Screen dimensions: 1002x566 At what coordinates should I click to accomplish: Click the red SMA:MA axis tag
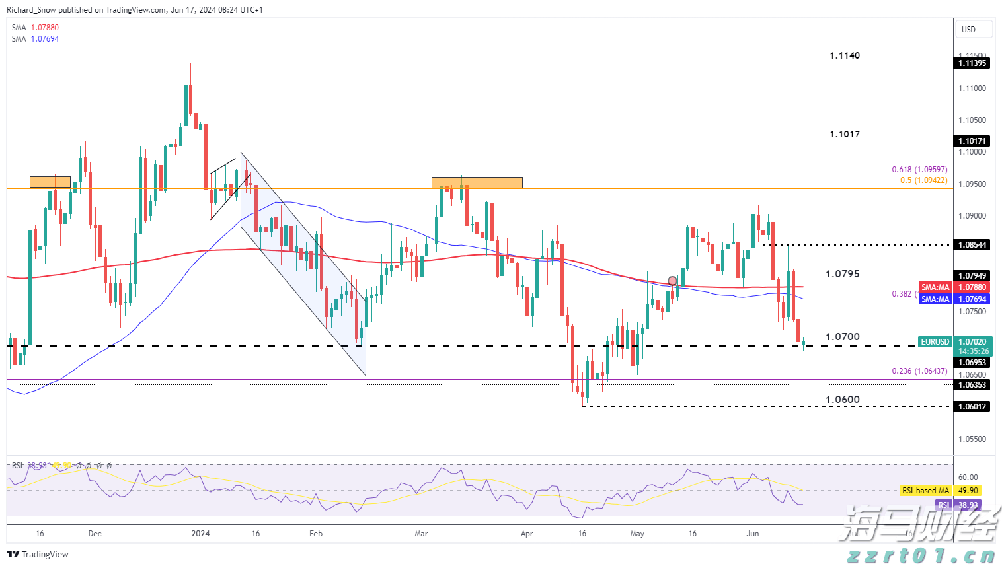935,287
